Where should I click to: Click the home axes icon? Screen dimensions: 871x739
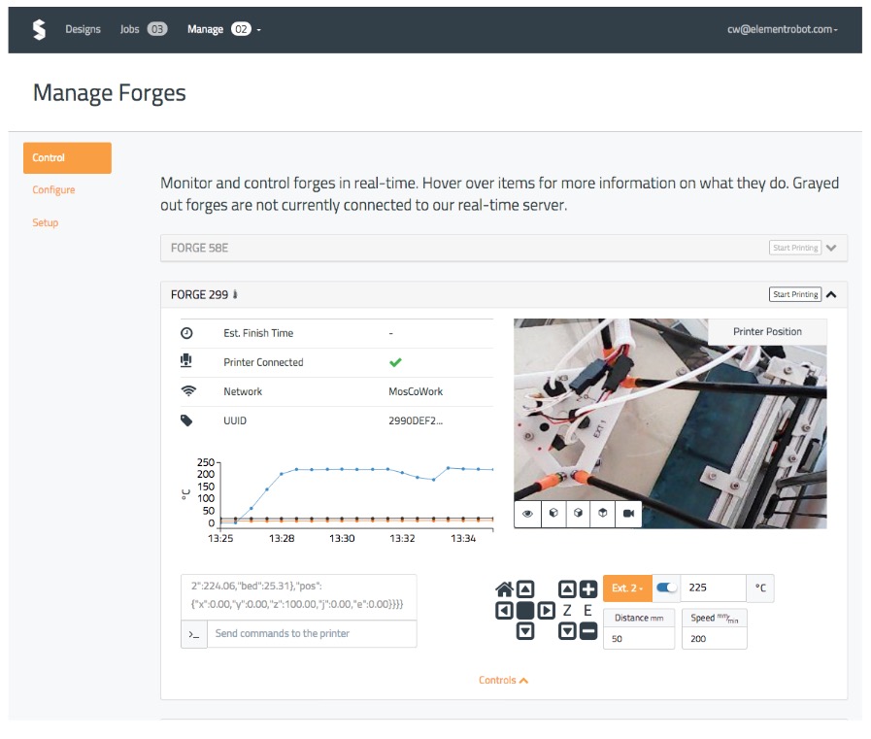pos(504,588)
